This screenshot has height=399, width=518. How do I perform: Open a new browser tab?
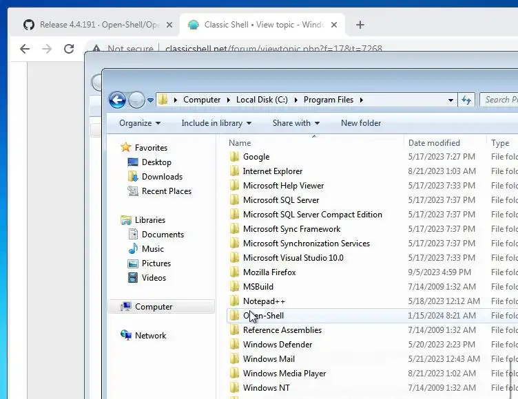coord(360,25)
